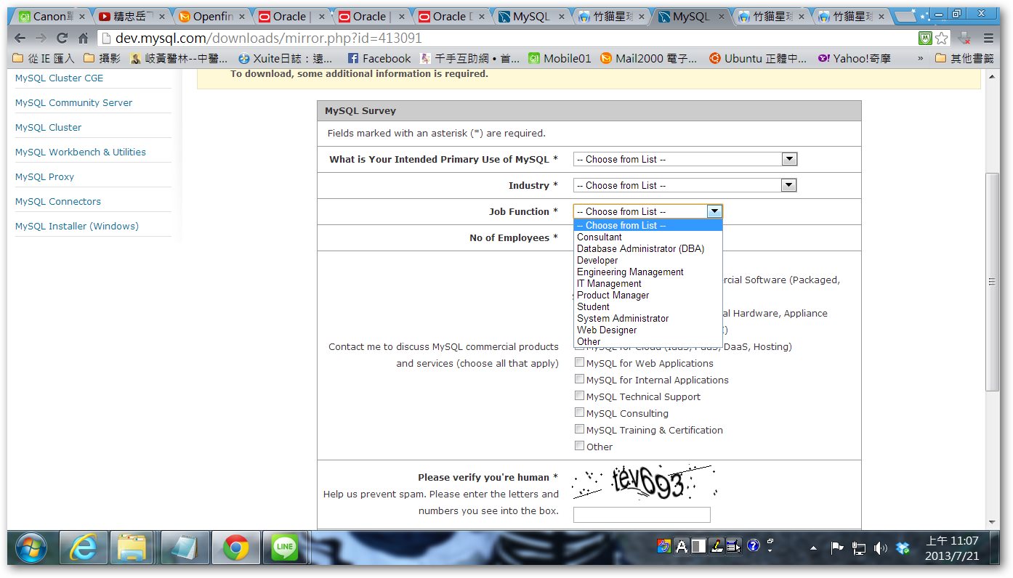The image size is (1013, 578).
Task: Pick 'Student' from the dropdown list
Action: coord(648,306)
